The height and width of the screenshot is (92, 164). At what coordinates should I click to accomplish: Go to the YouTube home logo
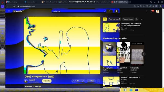[17, 11]
